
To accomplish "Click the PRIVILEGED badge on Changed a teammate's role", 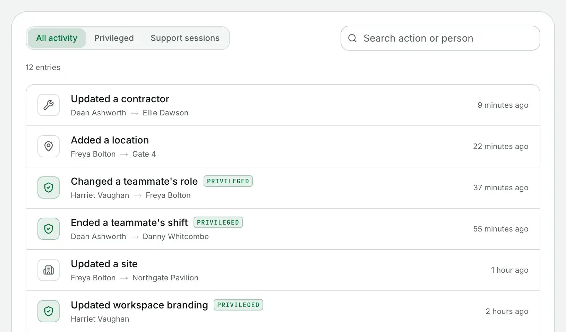I will click(x=228, y=181).
